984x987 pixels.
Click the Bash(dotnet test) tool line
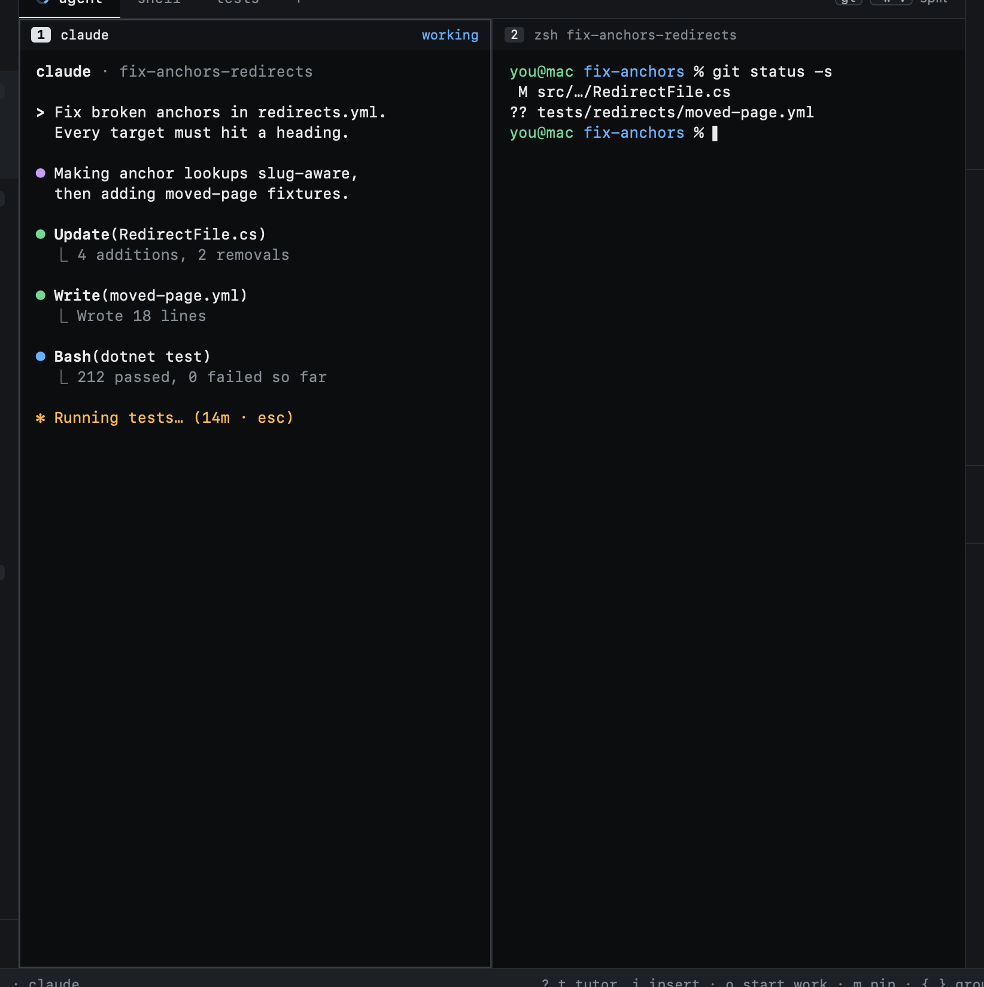[132, 356]
